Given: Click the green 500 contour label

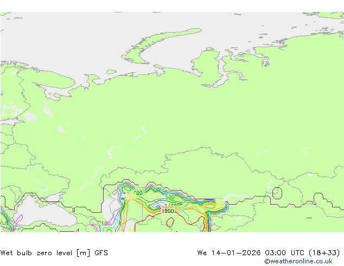Looking at the screenshot, I should coord(170,197).
